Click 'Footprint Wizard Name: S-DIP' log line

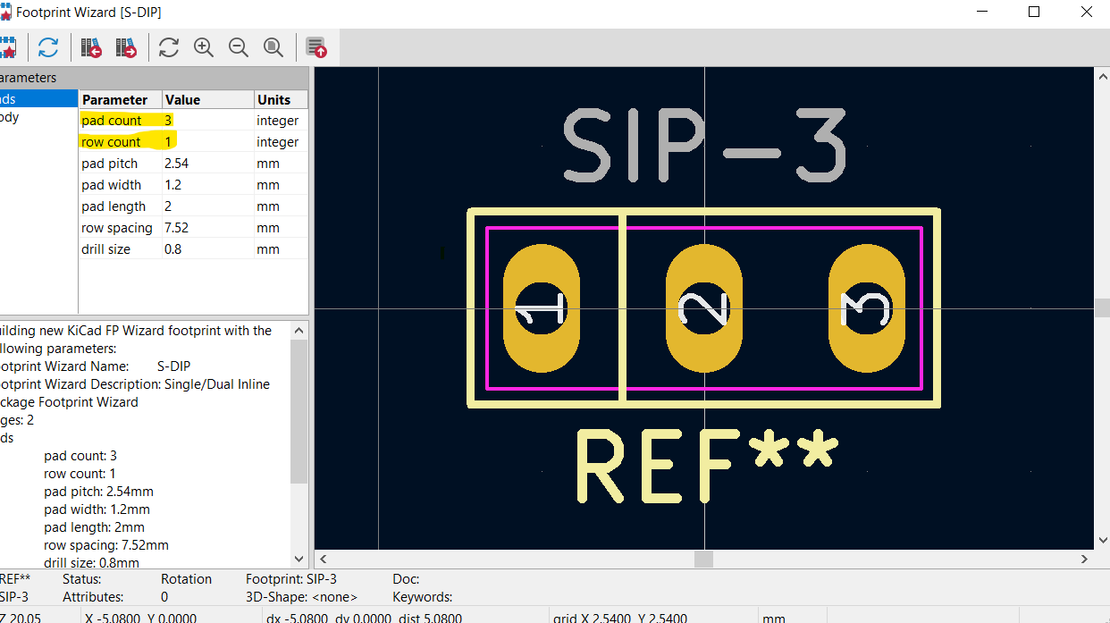(x=96, y=366)
